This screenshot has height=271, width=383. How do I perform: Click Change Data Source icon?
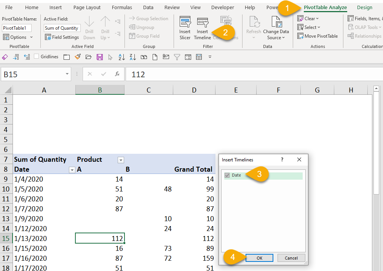(x=276, y=23)
